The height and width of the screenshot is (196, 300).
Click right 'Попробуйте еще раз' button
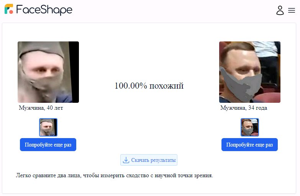pos(249,145)
